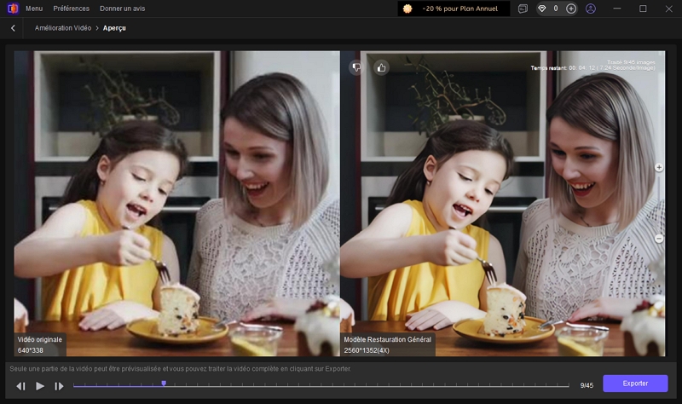The image size is (682, 404).
Task: Step to the previous frame
Action: pos(21,386)
